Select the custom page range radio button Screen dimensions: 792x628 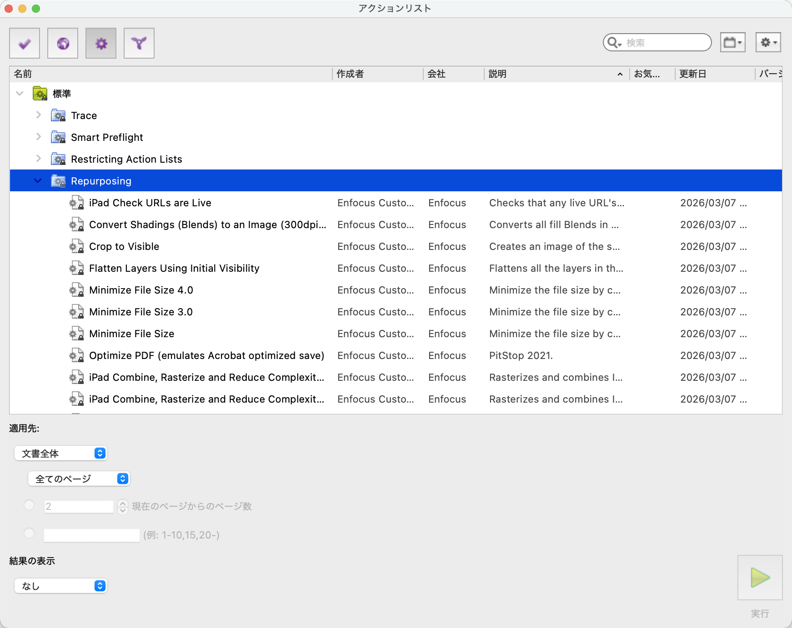[29, 533]
